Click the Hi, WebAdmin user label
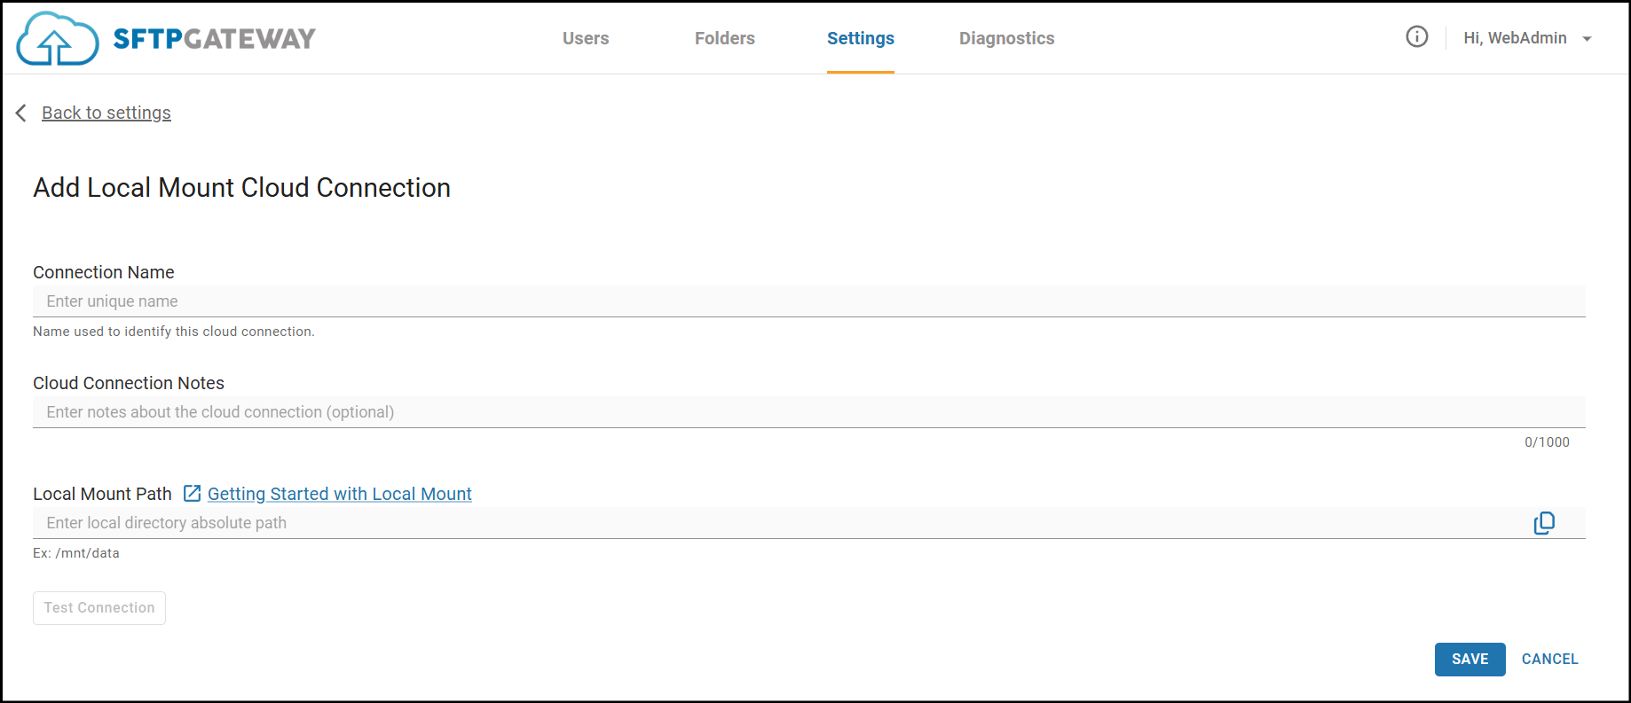Viewport: 1631px width, 703px height. pos(1515,38)
